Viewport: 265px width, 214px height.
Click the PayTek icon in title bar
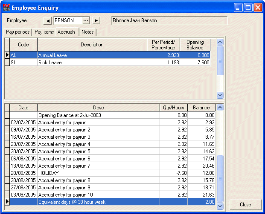tap(6, 8)
